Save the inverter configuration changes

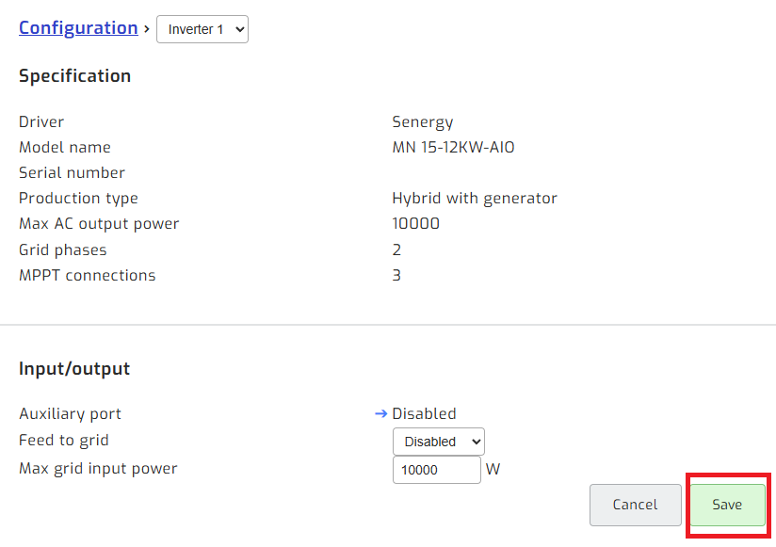(727, 505)
